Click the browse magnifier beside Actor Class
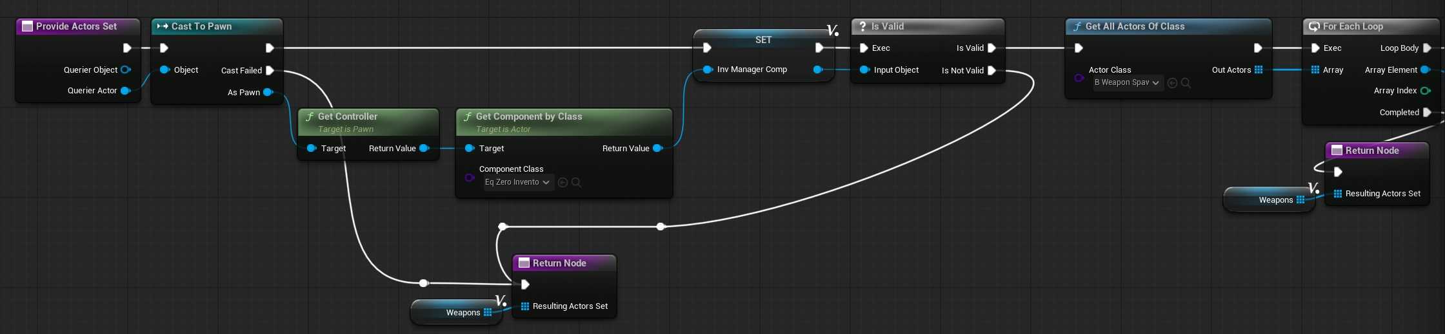Screen dimensions: 1445x334 1186,83
